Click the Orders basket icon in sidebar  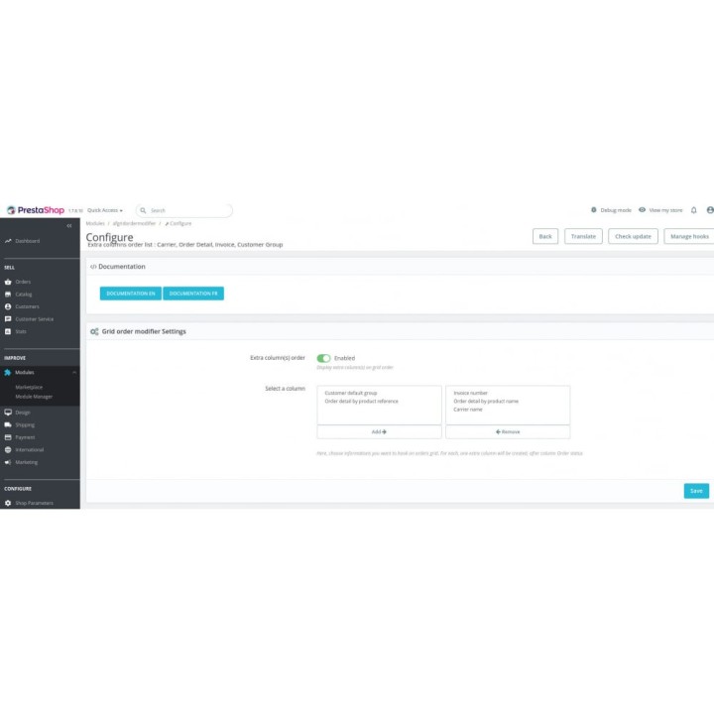(x=8, y=282)
